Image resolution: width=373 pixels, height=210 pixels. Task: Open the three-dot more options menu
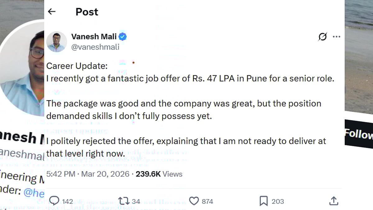click(x=336, y=37)
